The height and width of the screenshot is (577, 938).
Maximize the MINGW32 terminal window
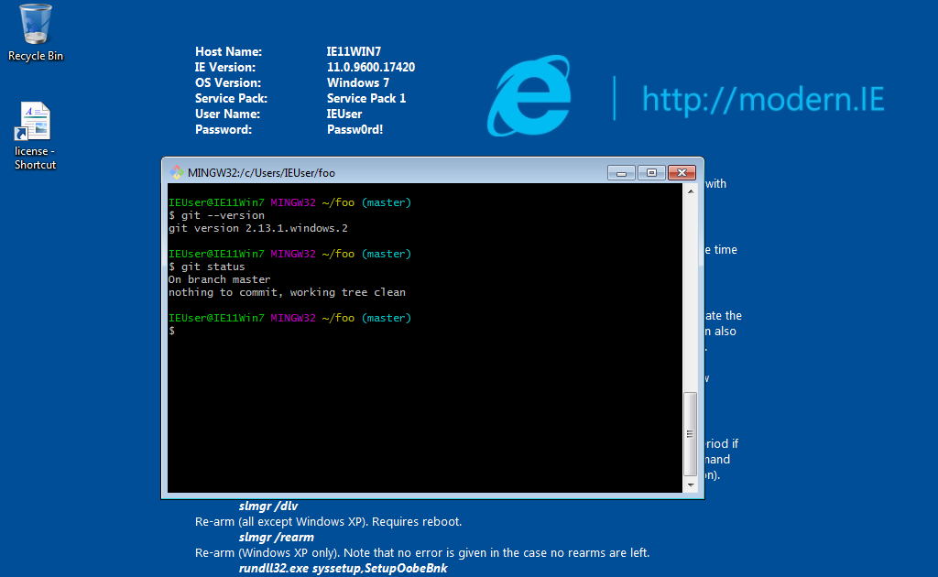[x=651, y=173]
